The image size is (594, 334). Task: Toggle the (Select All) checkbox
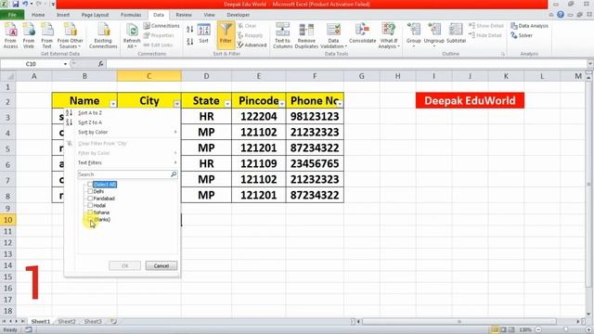[x=90, y=185]
